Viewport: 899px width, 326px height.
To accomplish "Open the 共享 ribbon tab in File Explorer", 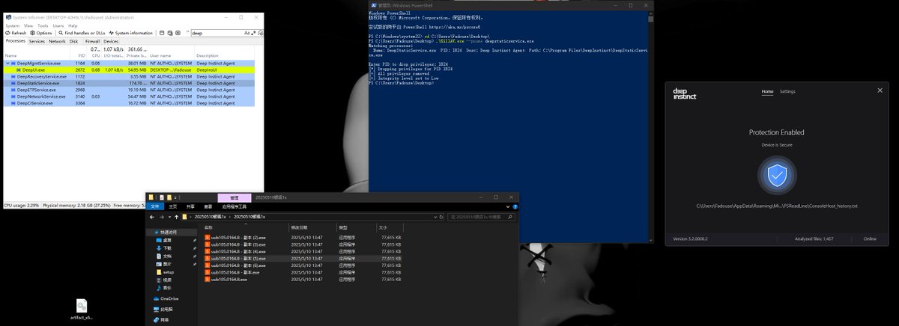I will 190,206.
